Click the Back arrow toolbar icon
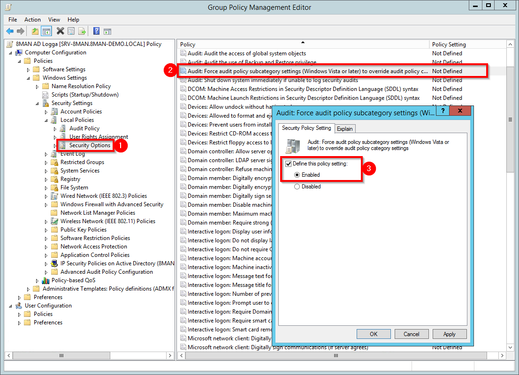519x375 pixels. click(x=10, y=31)
